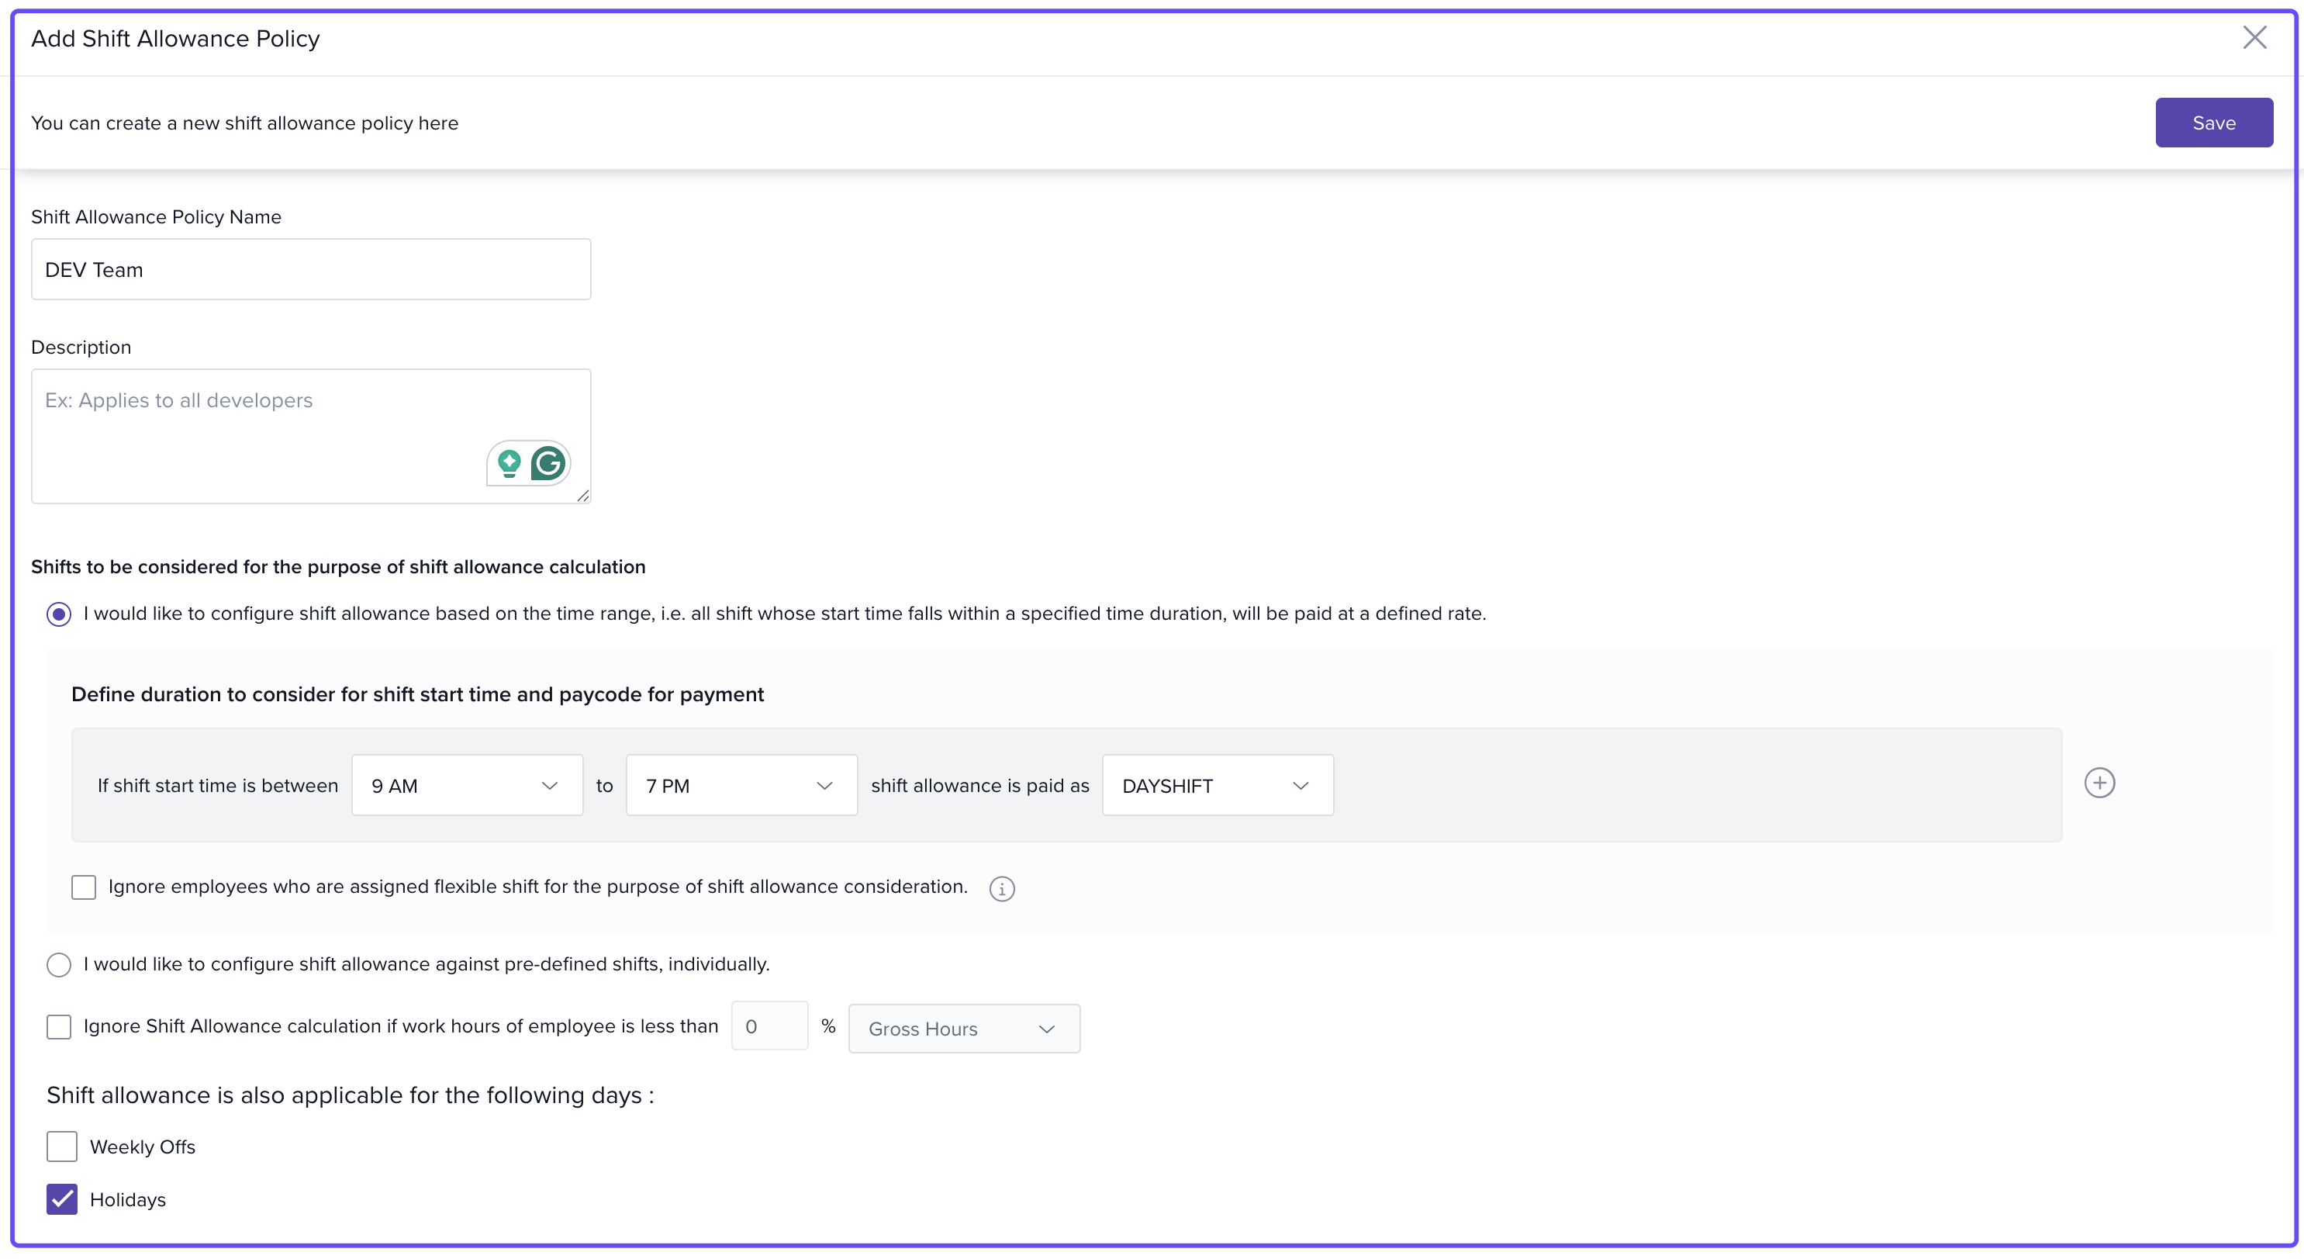
Task: Click the Description box resize handle
Action: click(x=583, y=496)
